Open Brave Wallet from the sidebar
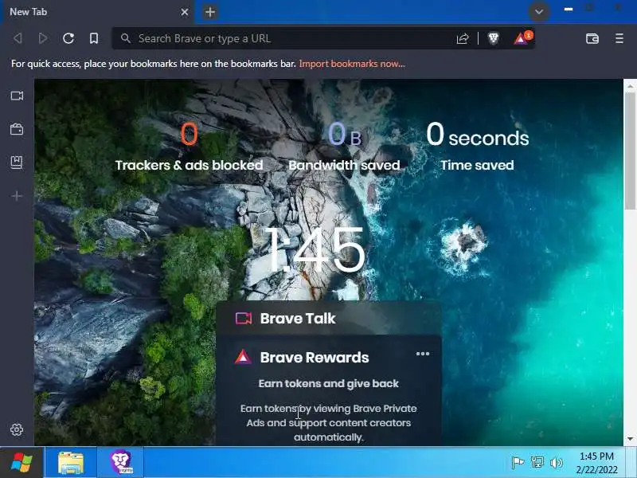 [x=17, y=130]
